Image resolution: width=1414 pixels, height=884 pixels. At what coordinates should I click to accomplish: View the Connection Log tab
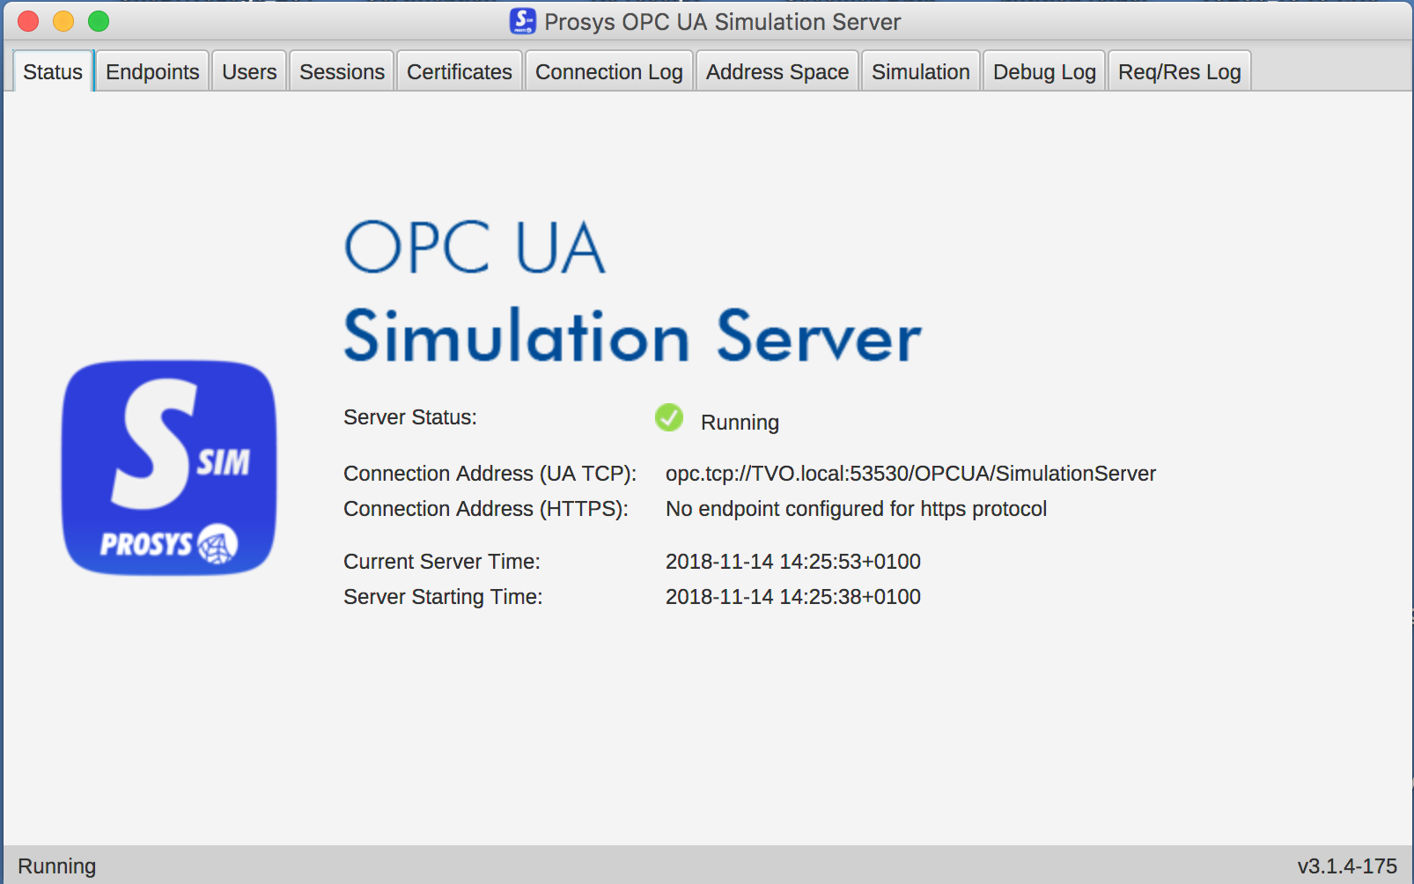point(609,71)
